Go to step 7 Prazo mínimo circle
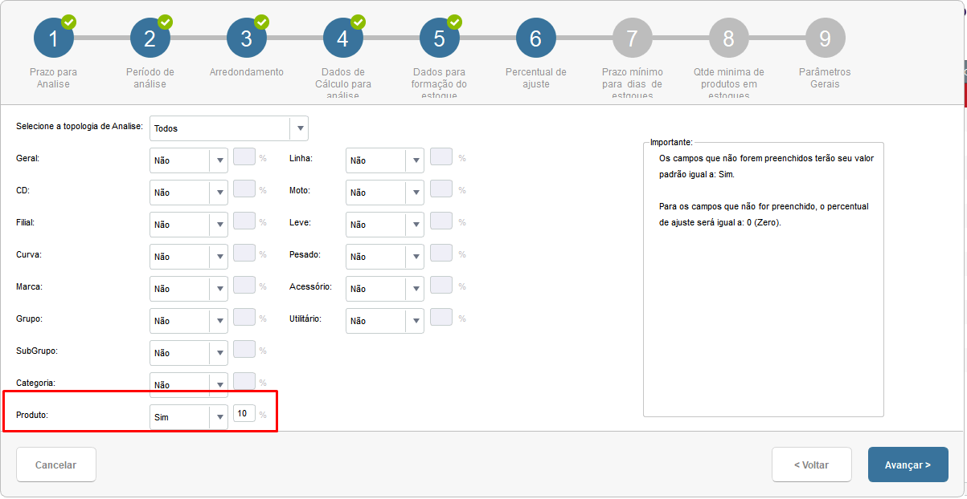This screenshot has width=967, height=499. 632,38
